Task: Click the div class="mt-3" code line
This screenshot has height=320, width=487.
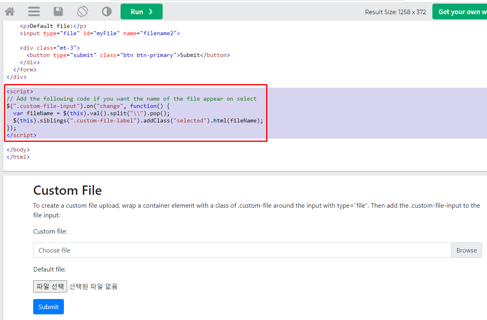Action: (x=50, y=48)
